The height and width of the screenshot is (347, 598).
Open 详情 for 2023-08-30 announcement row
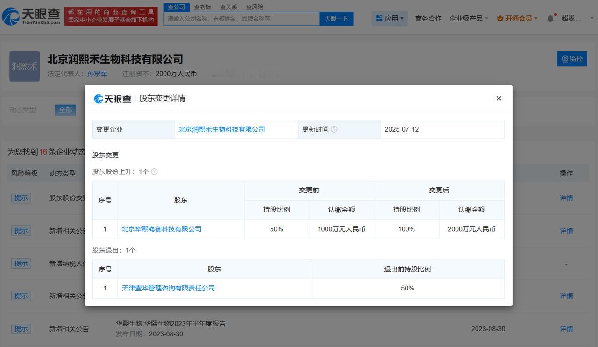pos(566,329)
